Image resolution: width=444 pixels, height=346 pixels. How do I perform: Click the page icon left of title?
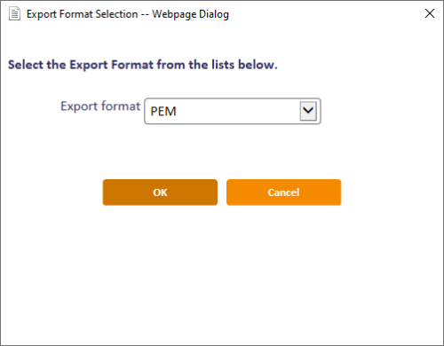pos(14,14)
